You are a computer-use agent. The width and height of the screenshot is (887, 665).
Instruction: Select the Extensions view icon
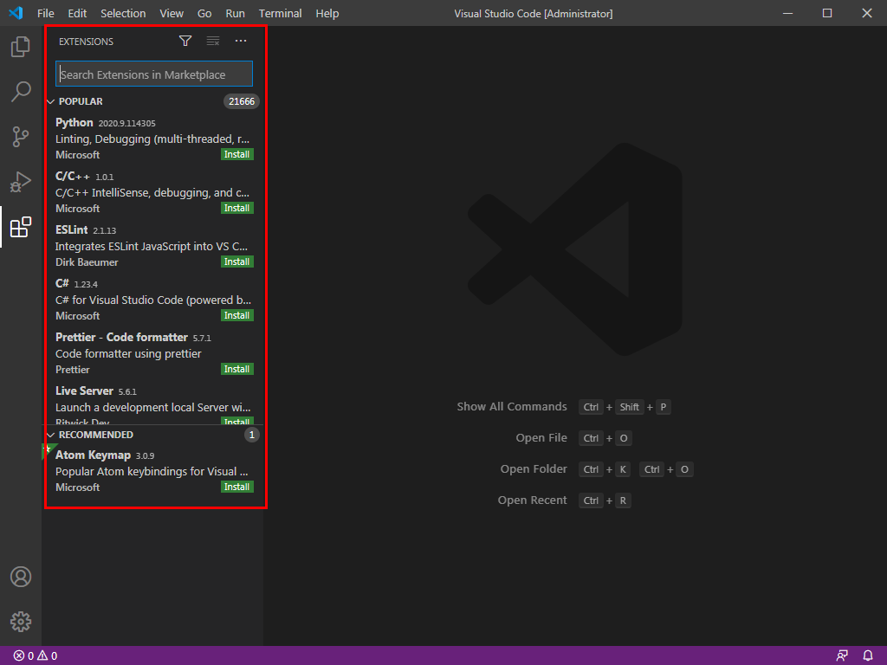[21, 228]
